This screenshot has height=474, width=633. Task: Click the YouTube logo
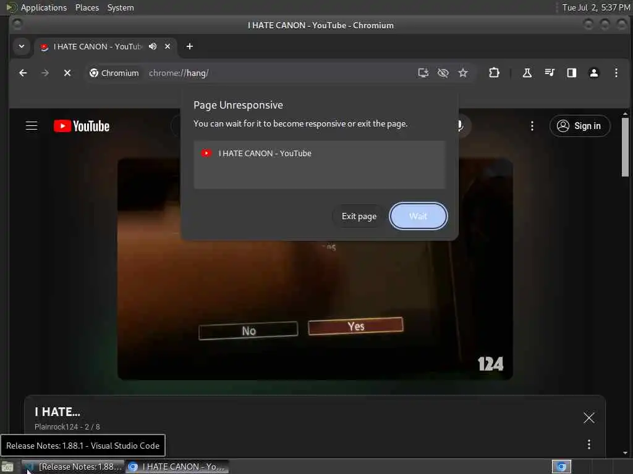82,126
